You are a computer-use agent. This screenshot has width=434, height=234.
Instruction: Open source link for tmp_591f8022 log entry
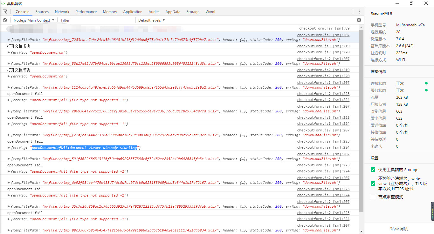click(x=323, y=154)
